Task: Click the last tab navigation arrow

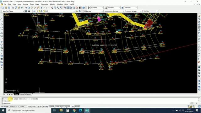Action: pyautogui.click(x=12, y=94)
